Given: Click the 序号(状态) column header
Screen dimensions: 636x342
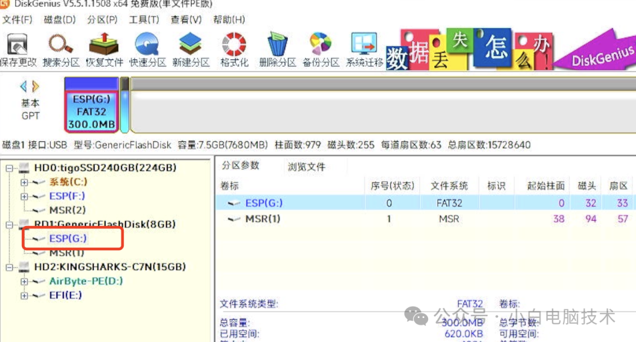Looking at the screenshot, I should point(392,186).
